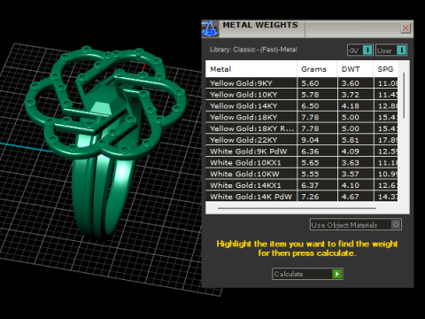Screen dimensions: 425x319
Task: Click grams value 5.60 for 9KY
Action: click(x=310, y=83)
